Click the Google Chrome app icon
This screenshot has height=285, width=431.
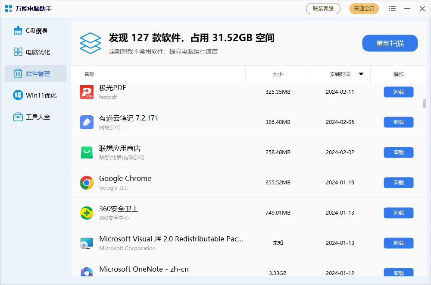tap(87, 182)
